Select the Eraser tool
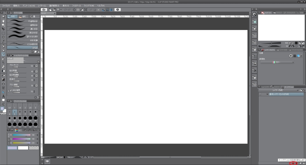The width and height of the screenshot is (306, 165). [3, 67]
